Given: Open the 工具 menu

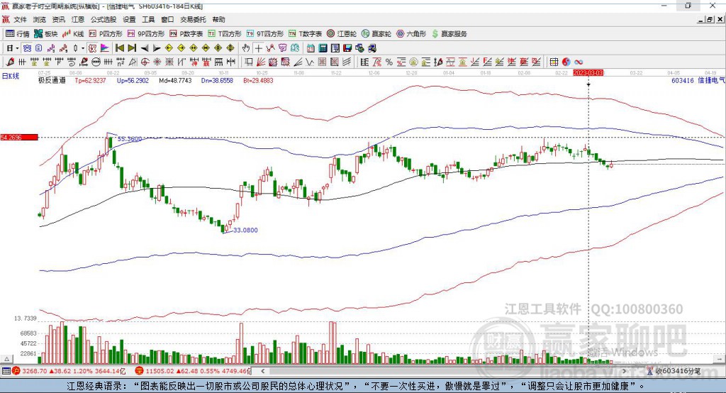Looking at the screenshot, I should pos(148,19).
